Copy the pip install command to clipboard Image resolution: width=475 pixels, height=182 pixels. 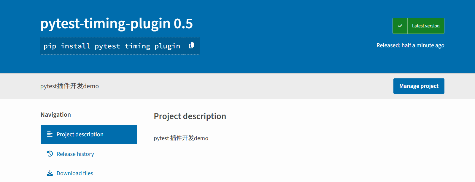pyautogui.click(x=191, y=46)
